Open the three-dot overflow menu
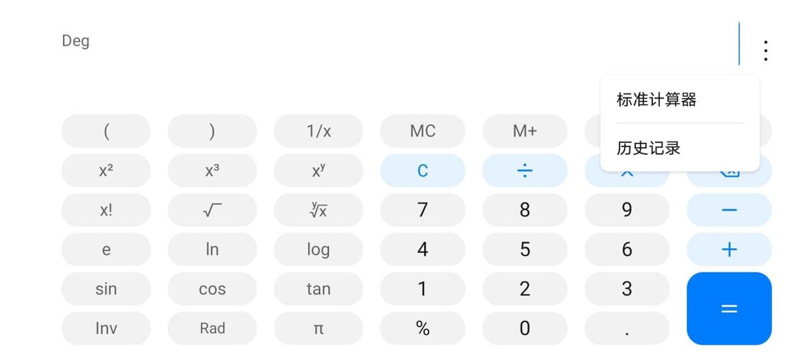The height and width of the screenshot is (361, 796). tap(765, 50)
